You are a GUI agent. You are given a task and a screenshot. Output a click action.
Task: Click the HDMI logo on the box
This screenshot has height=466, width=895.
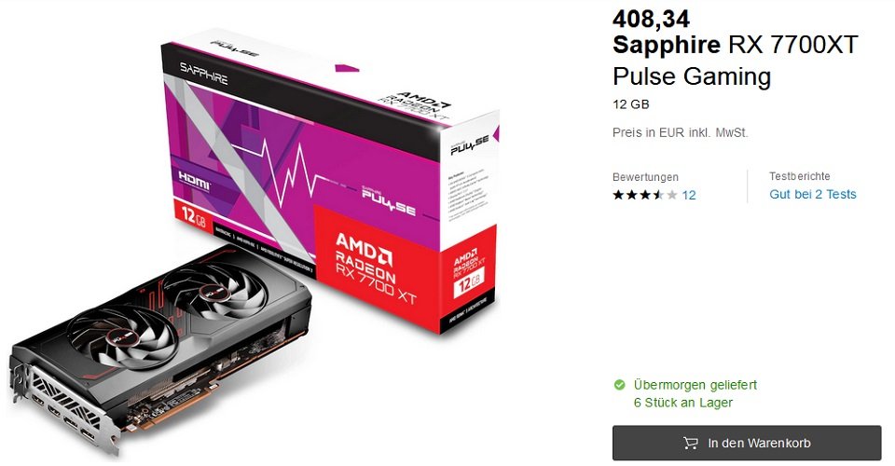coord(194,179)
